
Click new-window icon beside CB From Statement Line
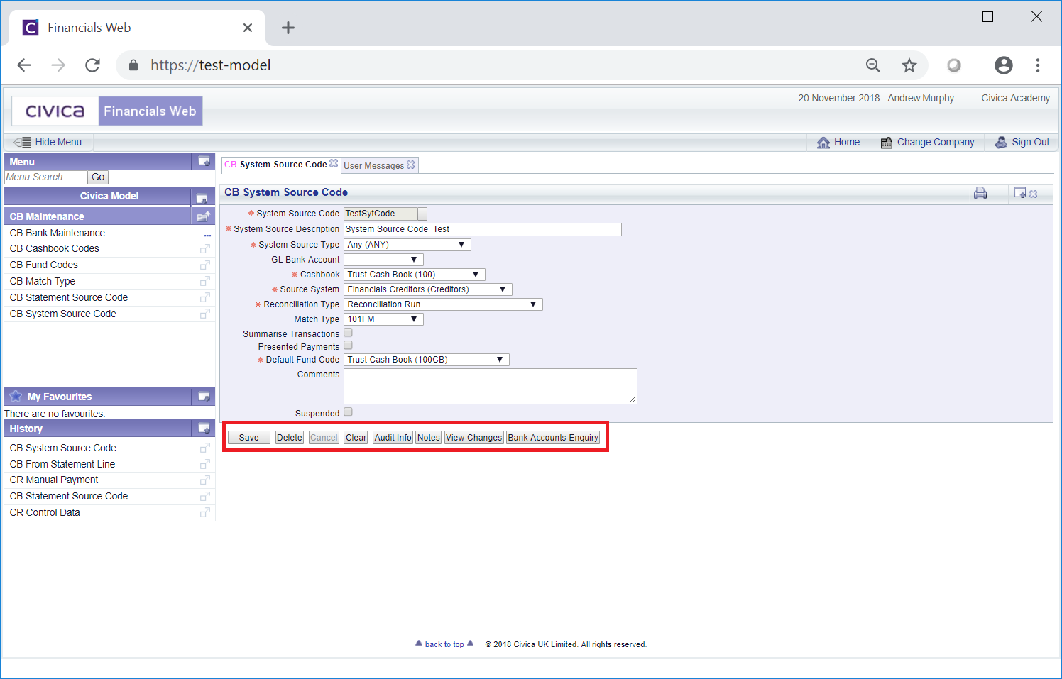point(204,465)
